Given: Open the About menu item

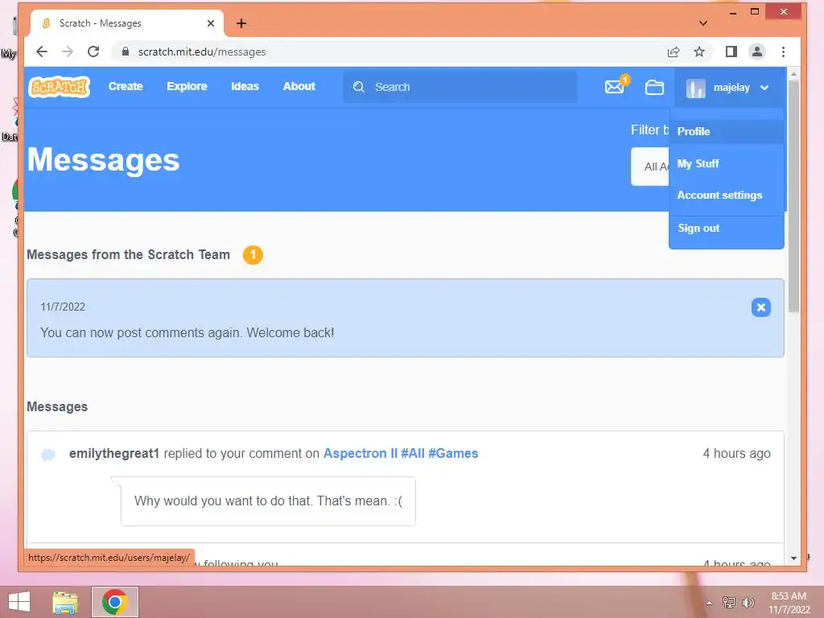Looking at the screenshot, I should pyautogui.click(x=299, y=86).
